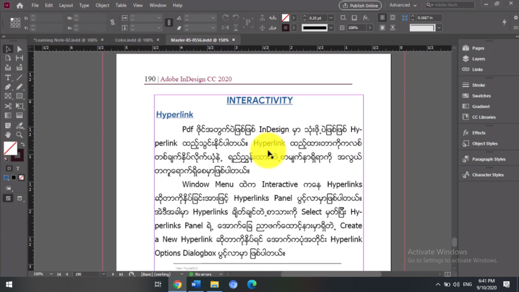519x292 pixels.
Task: Open the Layout menu
Action: tap(66, 5)
